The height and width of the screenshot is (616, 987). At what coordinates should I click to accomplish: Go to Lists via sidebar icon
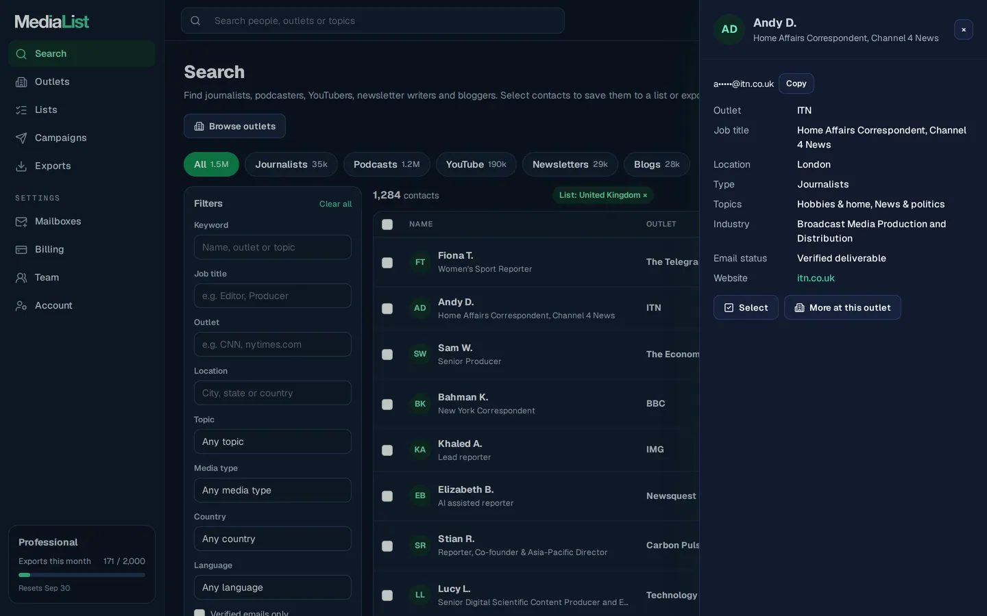[x=21, y=110]
